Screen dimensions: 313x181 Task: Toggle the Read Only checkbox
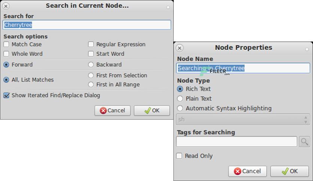(179, 156)
